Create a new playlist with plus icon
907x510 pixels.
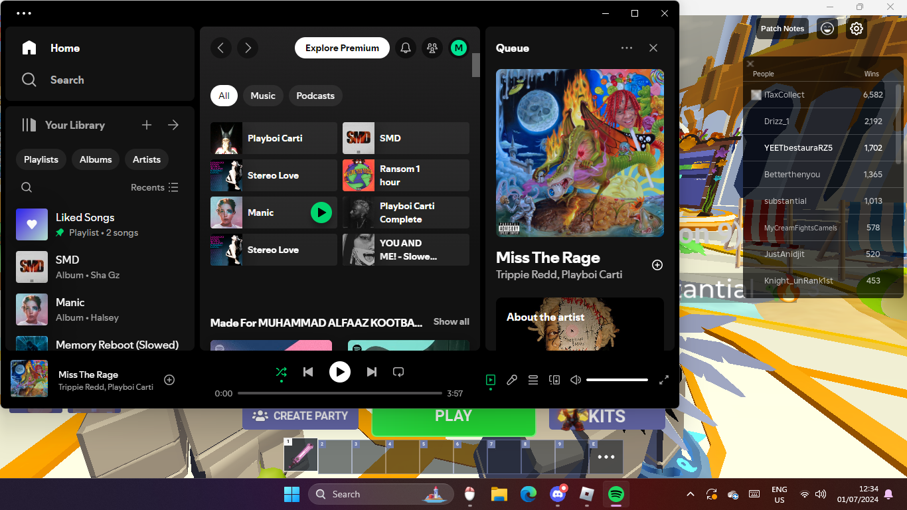pos(147,125)
